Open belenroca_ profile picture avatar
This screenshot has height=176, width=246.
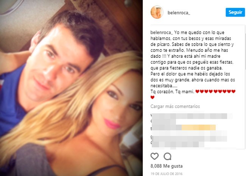click(x=157, y=12)
